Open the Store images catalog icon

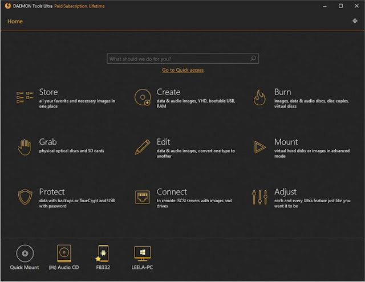(25, 97)
